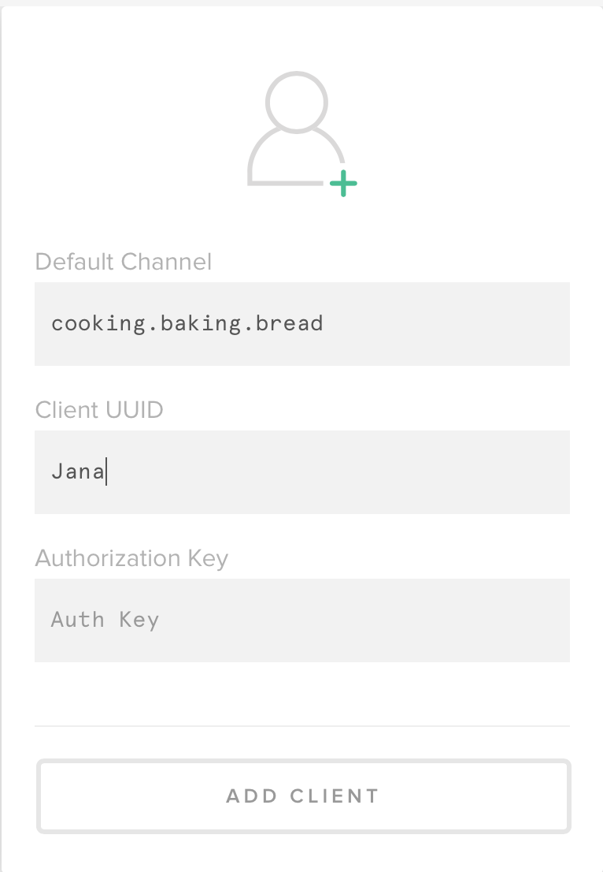The width and height of the screenshot is (603, 872).
Task: Click the word "ADD" on the button
Action: click(250, 796)
